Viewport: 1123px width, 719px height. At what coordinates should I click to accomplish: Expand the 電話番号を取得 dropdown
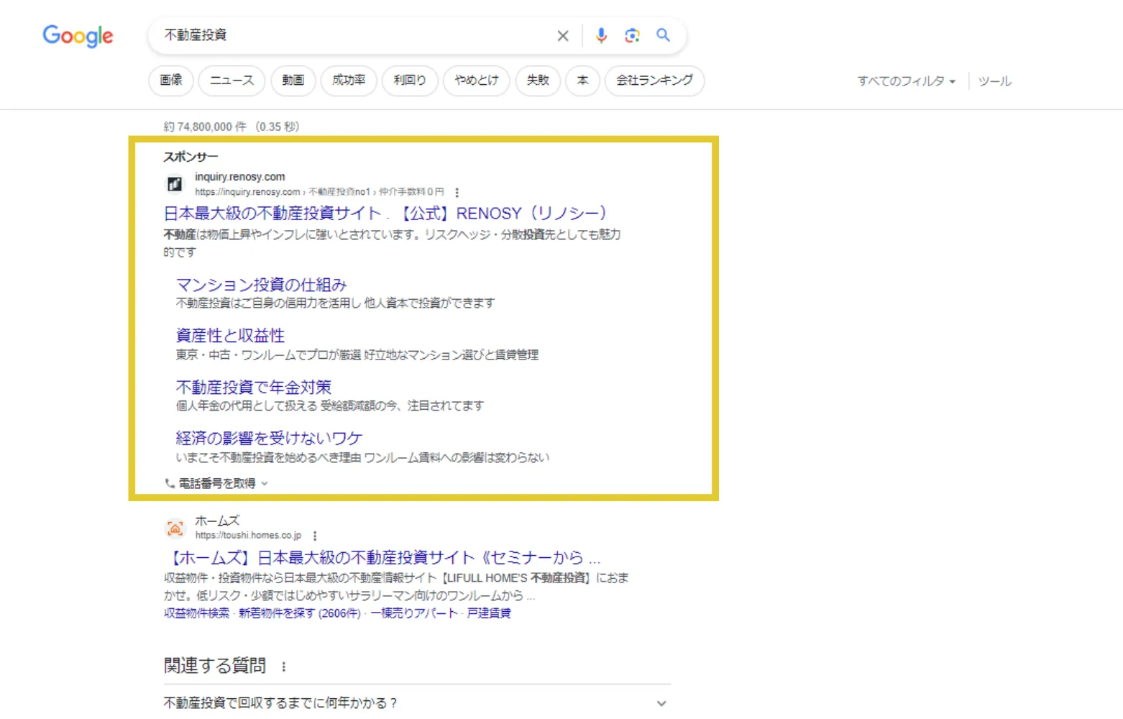265,484
